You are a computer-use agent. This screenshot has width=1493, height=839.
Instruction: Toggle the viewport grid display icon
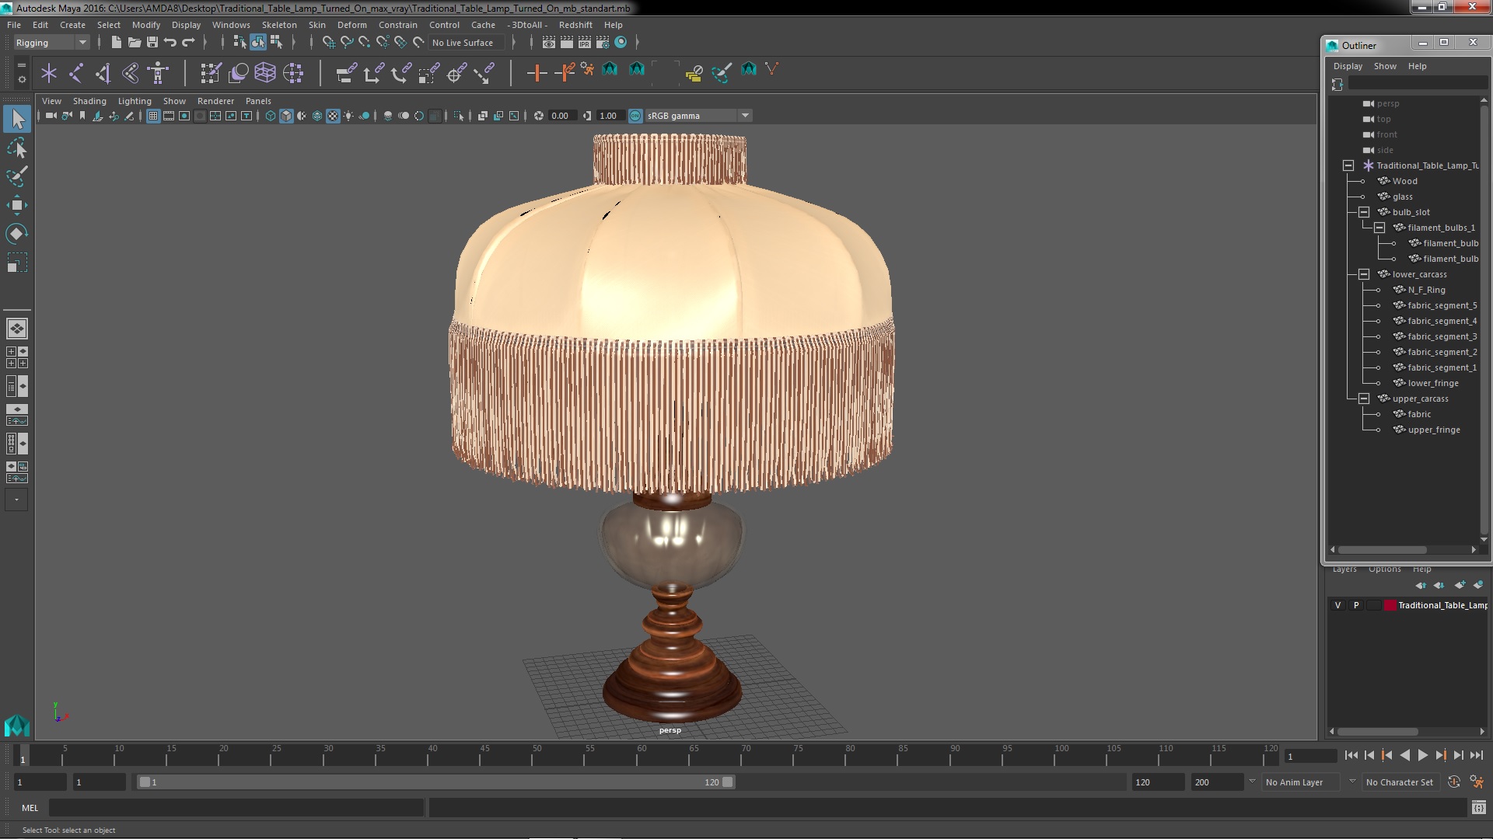[153, 116]
